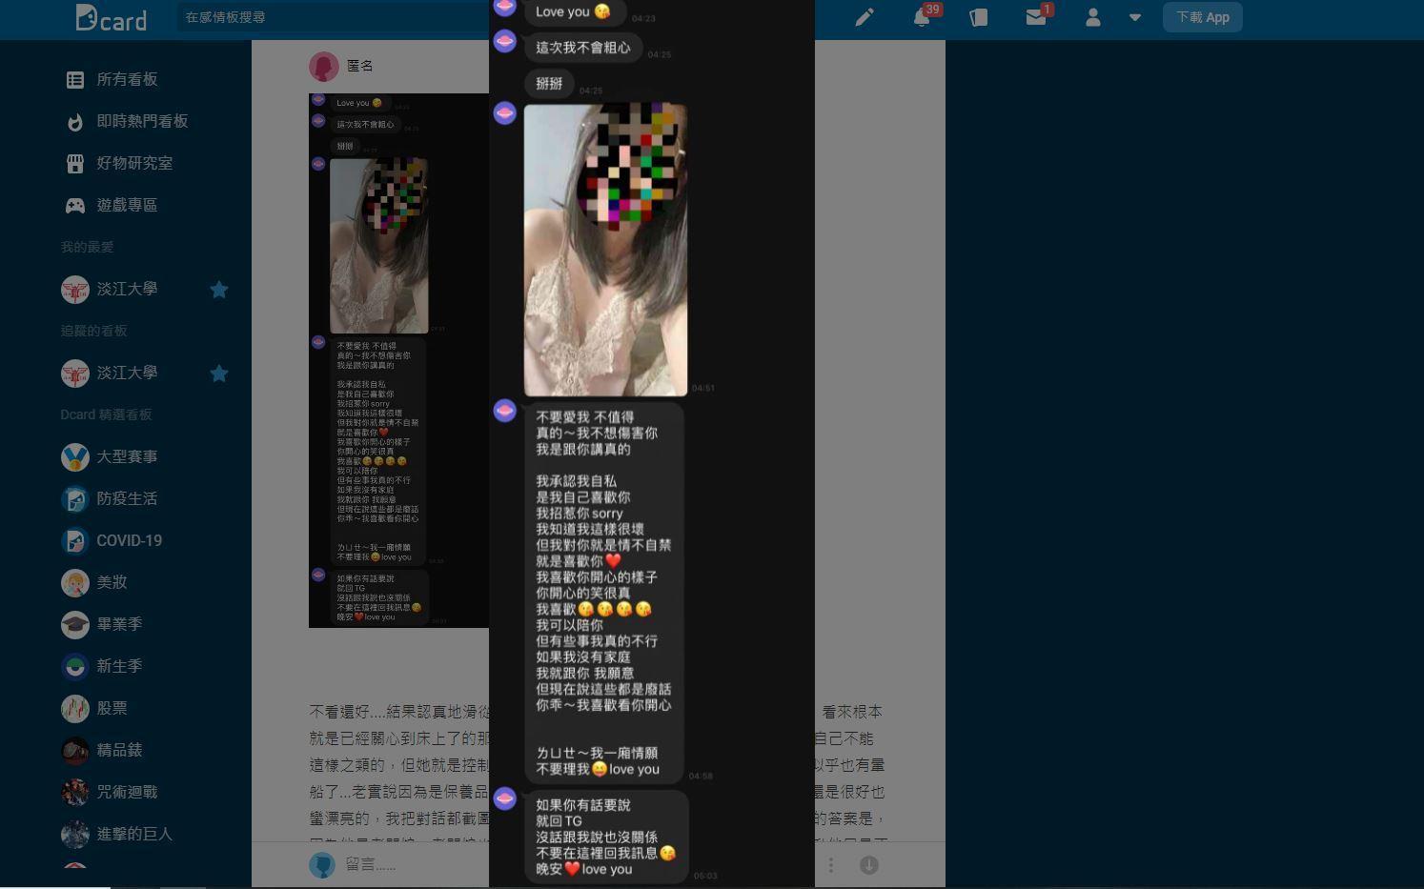Open the 大型賽事 board

click(x=126, y=456)
